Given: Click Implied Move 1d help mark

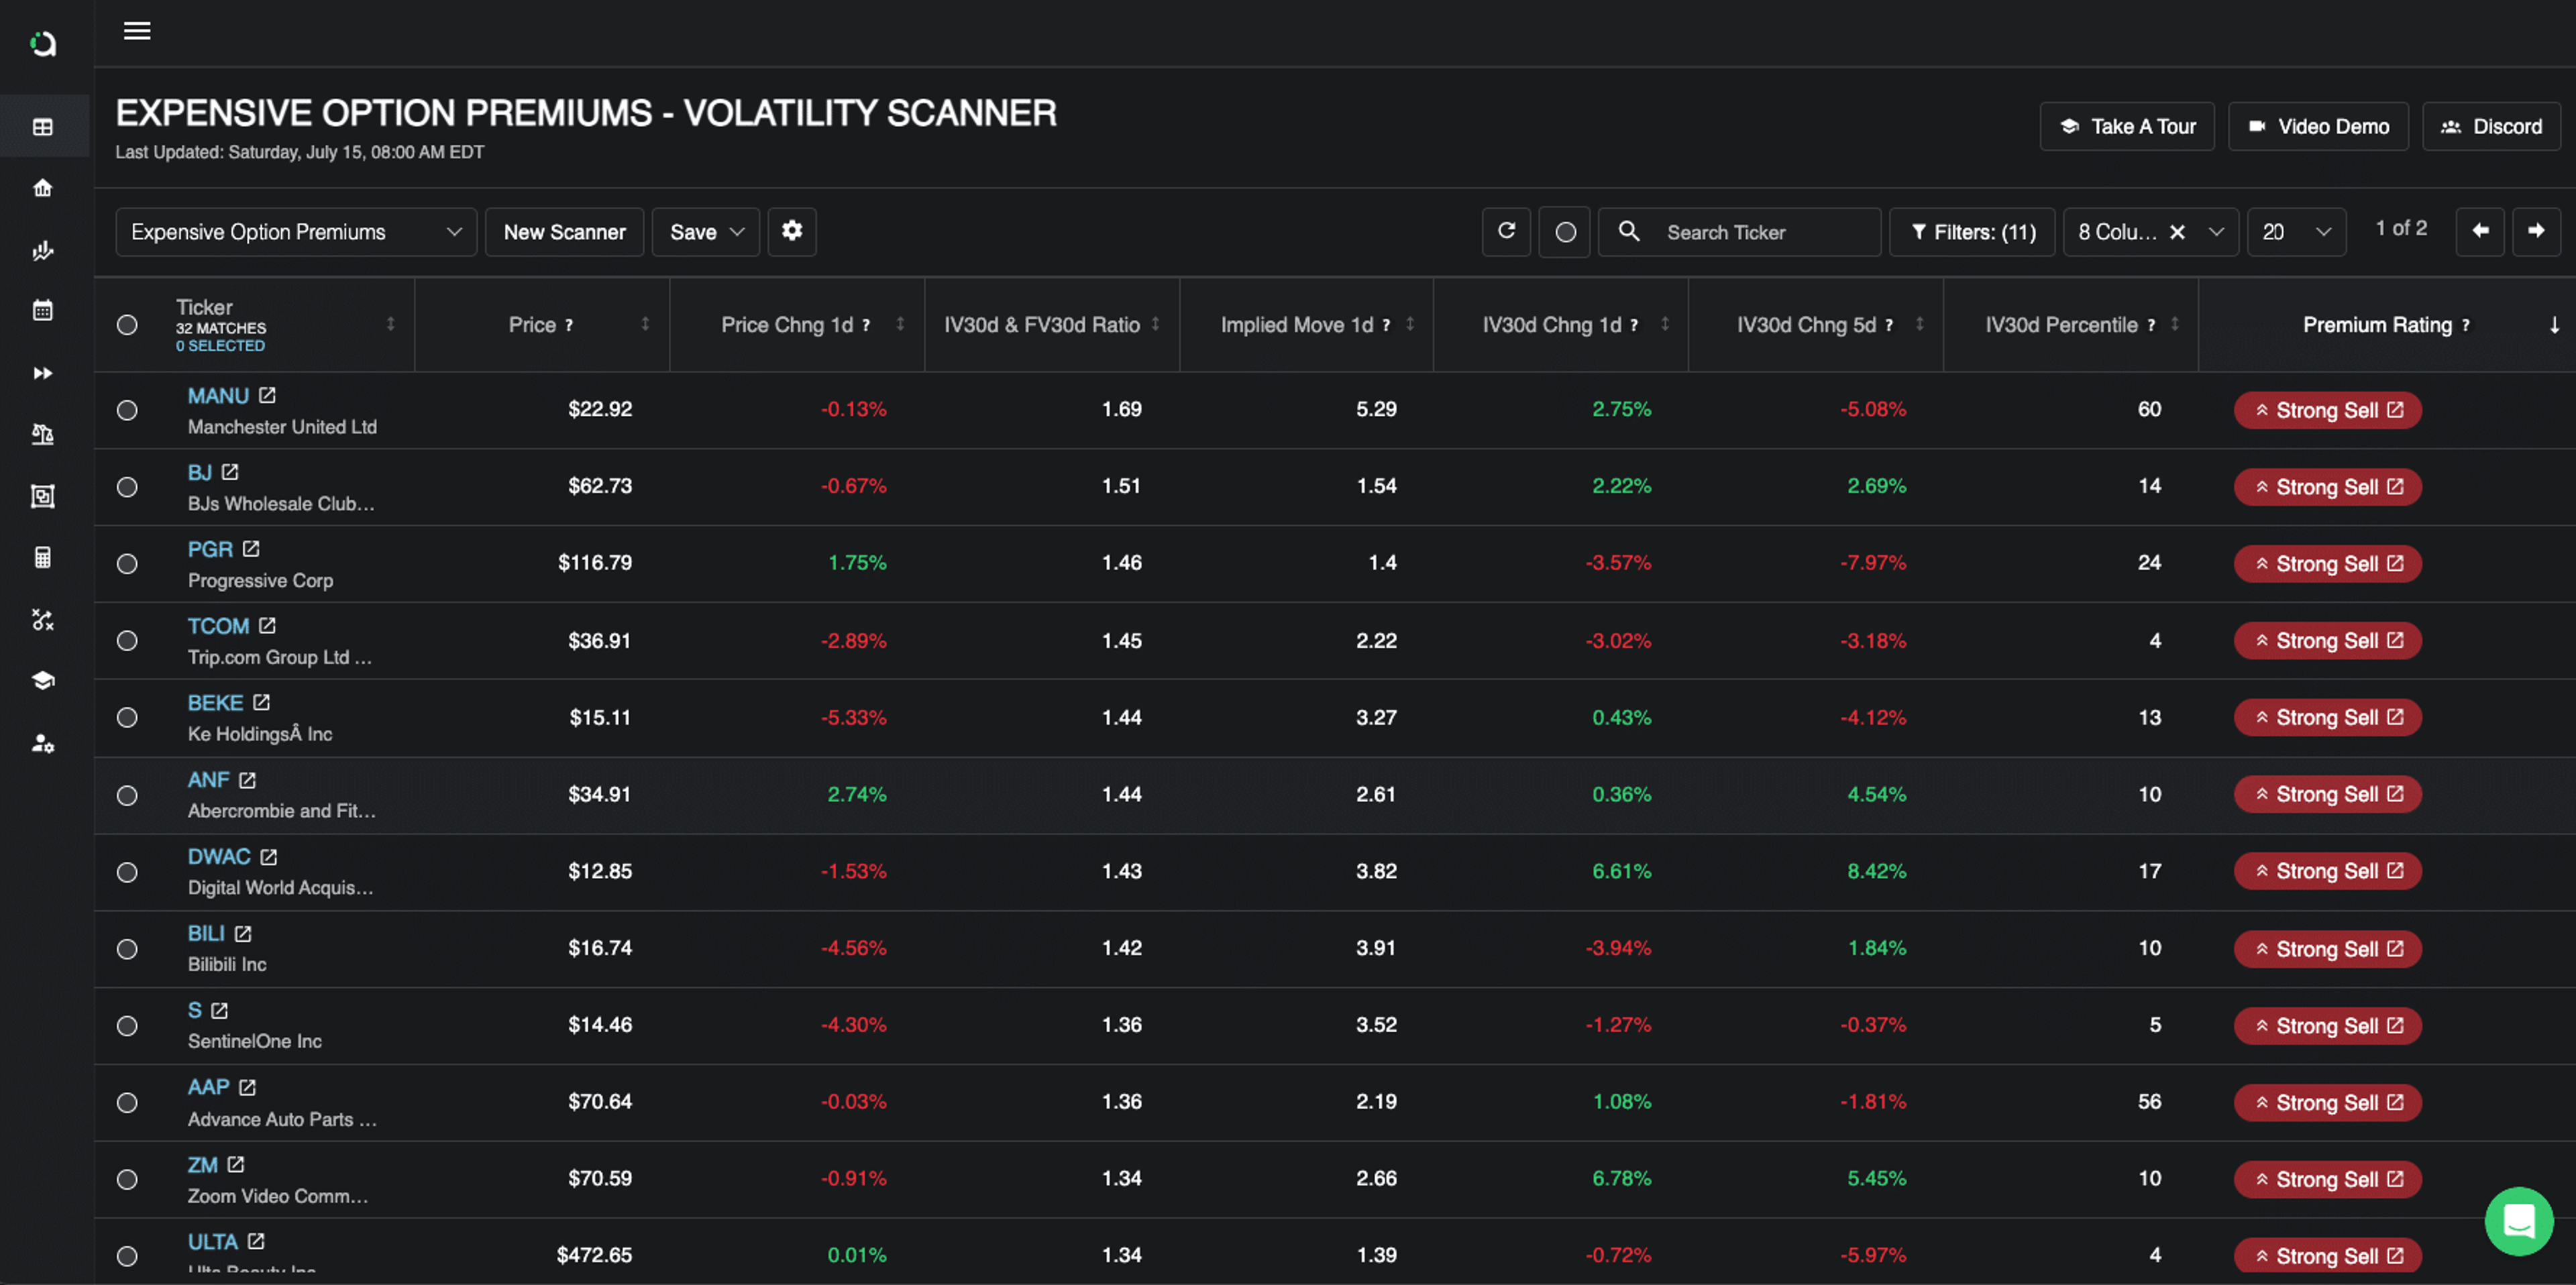Looking at the screenshot, I should 1386,325.
